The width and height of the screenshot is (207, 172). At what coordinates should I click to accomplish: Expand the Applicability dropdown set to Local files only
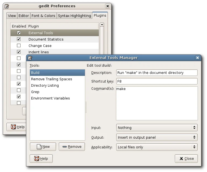point(157,147)
